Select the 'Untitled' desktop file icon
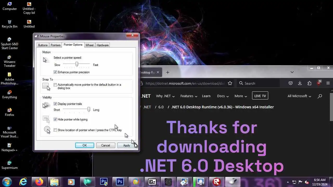 [x=29, y=24]
